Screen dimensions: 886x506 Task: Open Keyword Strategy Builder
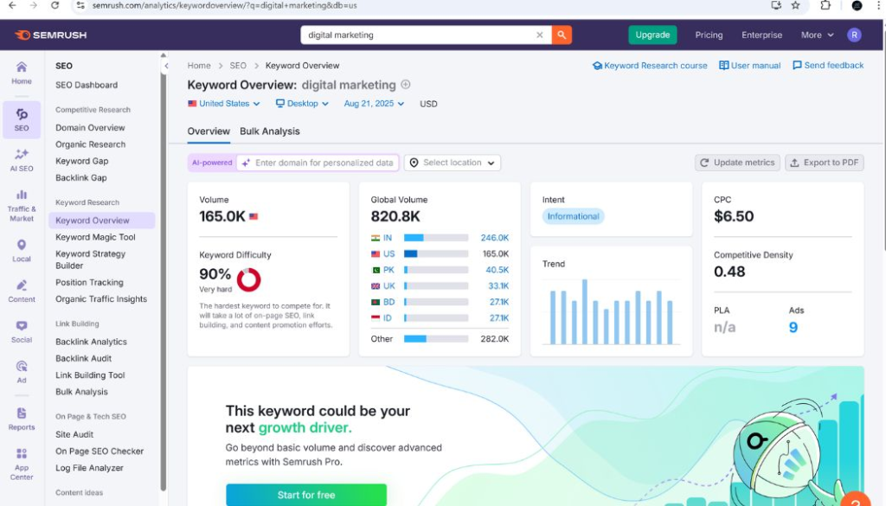click(x=90, y=259)
